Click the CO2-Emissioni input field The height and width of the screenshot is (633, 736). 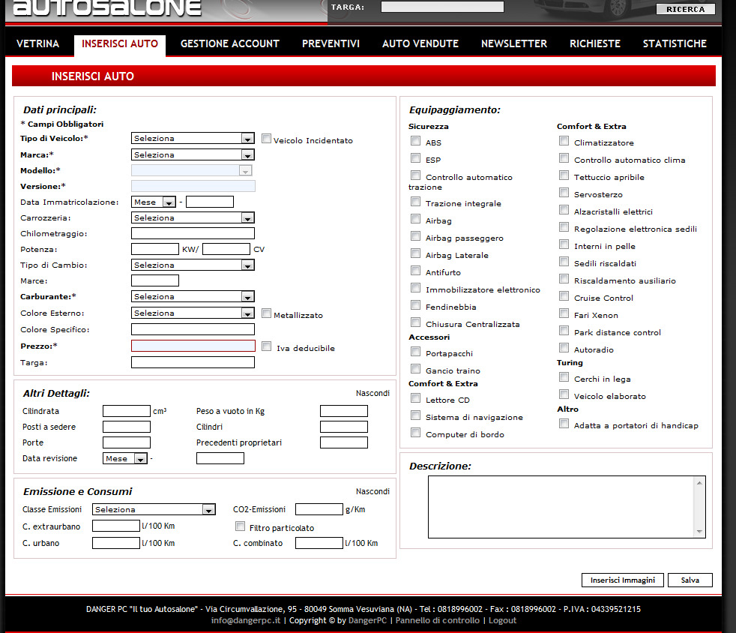(x=319, y=509)
